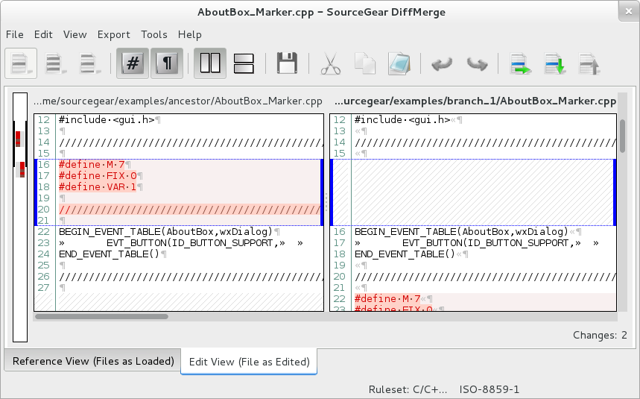Open the Export menu

click(x=113, y=34)
